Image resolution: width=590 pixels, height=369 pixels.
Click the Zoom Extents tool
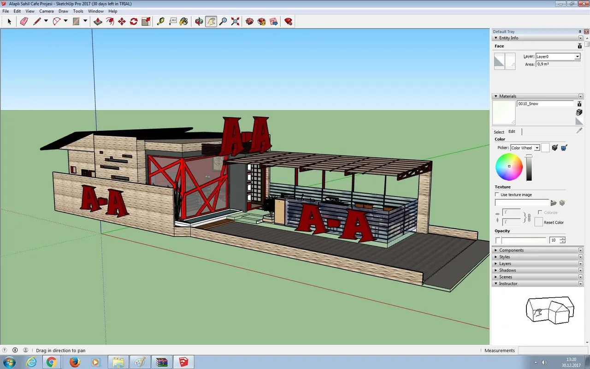(x=235, y=21)
